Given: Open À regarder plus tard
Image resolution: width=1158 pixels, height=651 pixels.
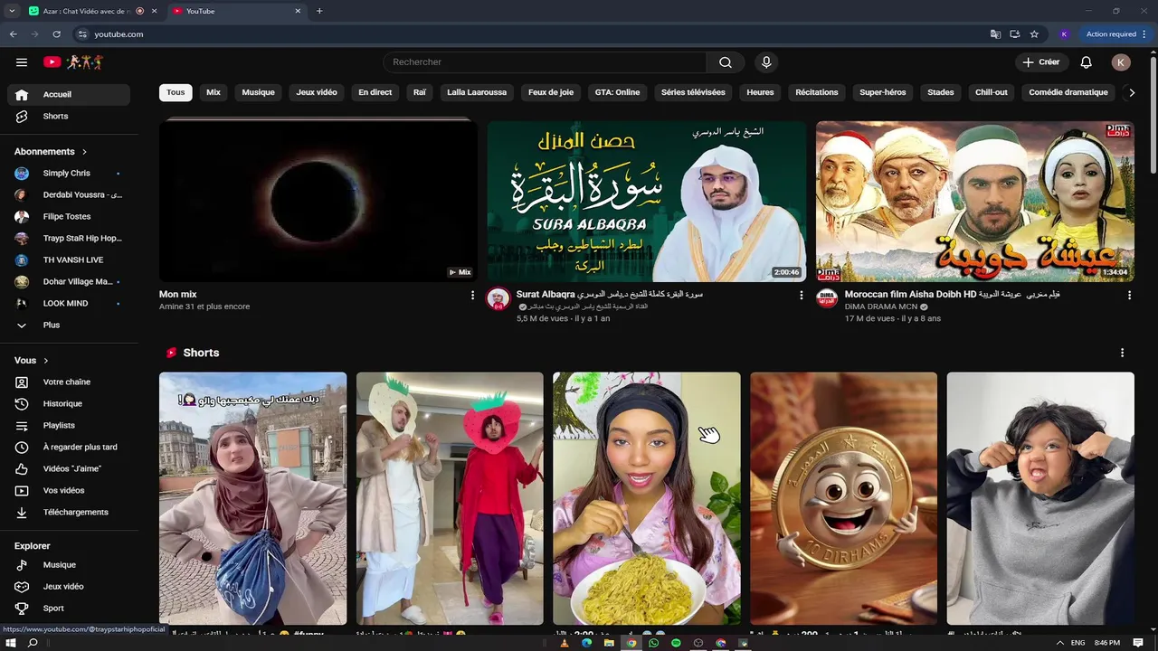Looking at the screenshot, I should pos(69,447).
